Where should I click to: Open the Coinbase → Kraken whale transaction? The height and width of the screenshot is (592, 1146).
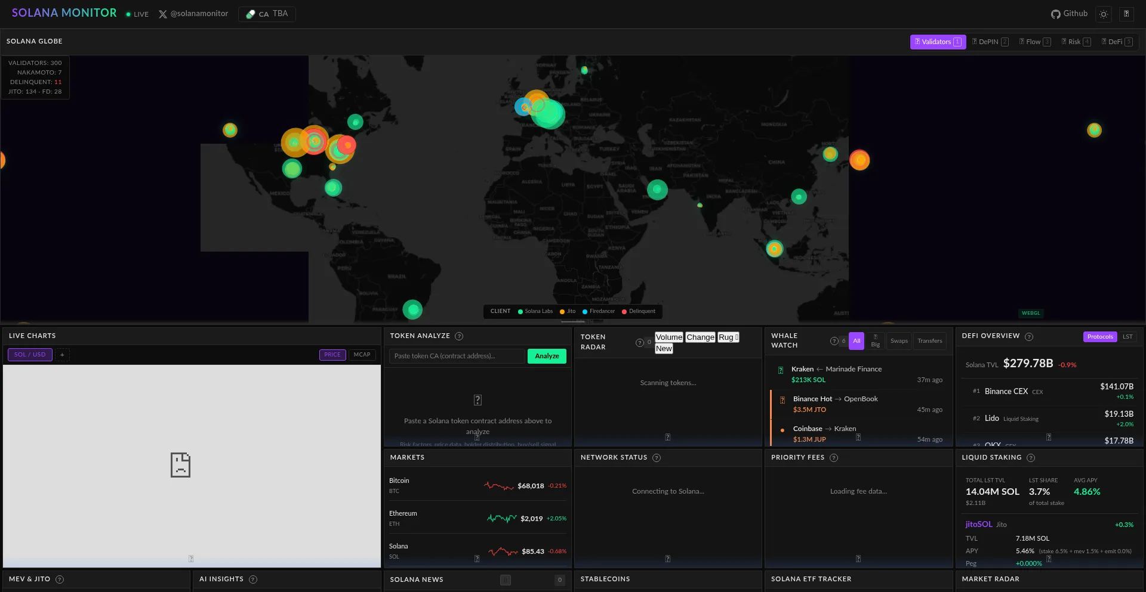coord(859,434)
